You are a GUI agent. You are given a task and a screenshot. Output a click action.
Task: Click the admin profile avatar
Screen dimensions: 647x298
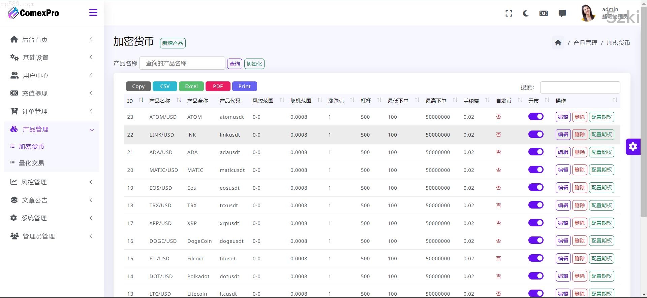[x=588, y=13]
